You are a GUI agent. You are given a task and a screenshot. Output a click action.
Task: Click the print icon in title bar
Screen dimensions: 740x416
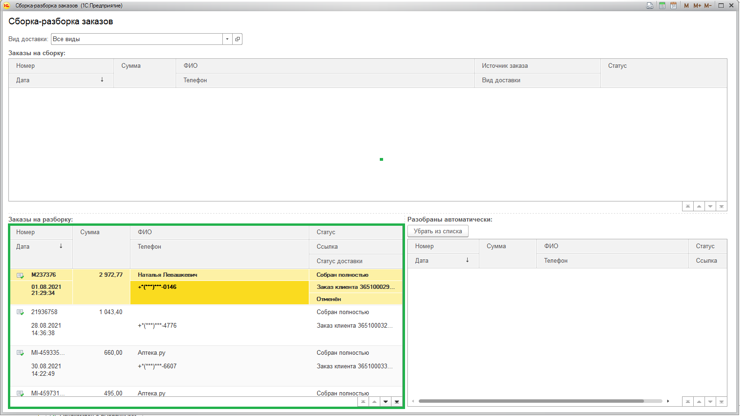(x=649, y=6)
